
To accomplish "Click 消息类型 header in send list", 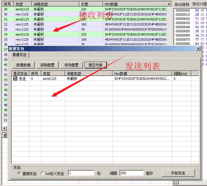I will (x=89, y=74).
